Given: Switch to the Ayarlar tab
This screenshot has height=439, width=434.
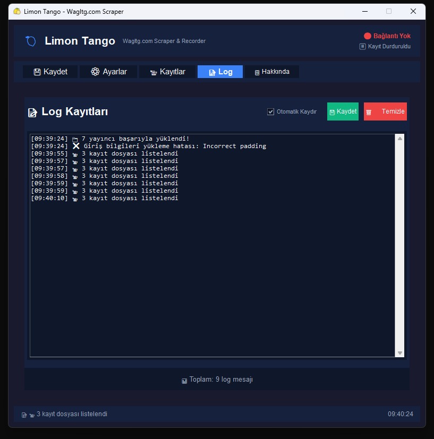Looking at the screenshot, I should pos(108,72).
